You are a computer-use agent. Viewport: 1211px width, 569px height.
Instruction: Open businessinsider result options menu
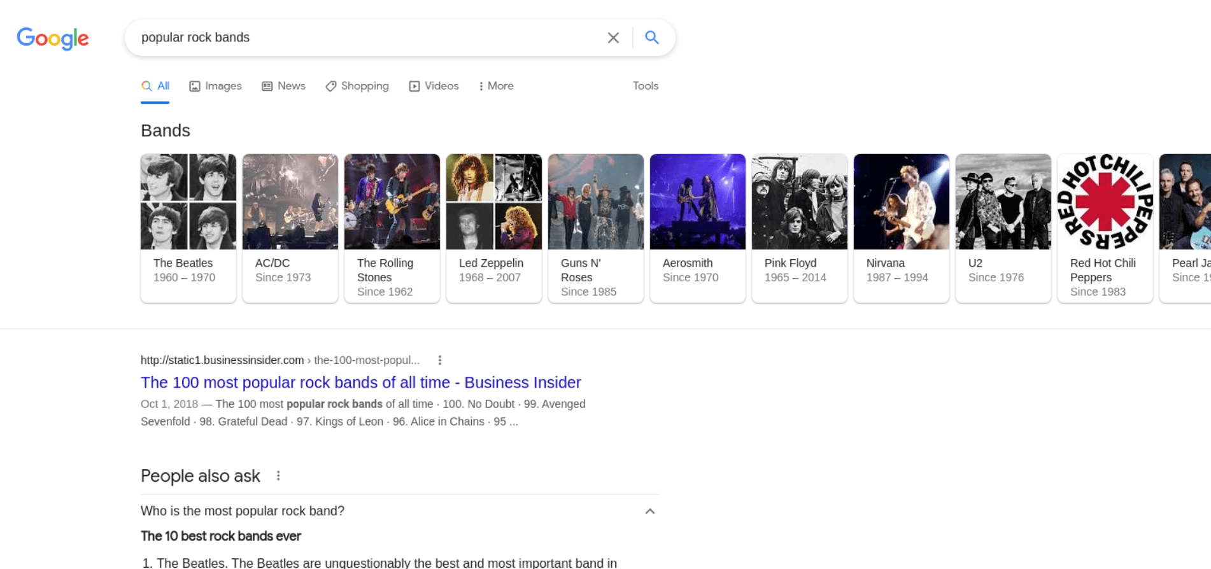[x=439, y=360]
